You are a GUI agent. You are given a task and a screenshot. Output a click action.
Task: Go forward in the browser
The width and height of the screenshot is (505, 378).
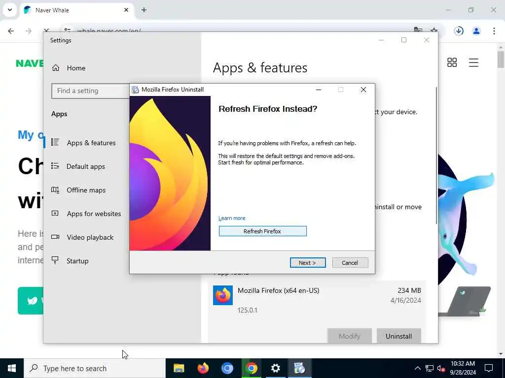[x=29, y=31]
